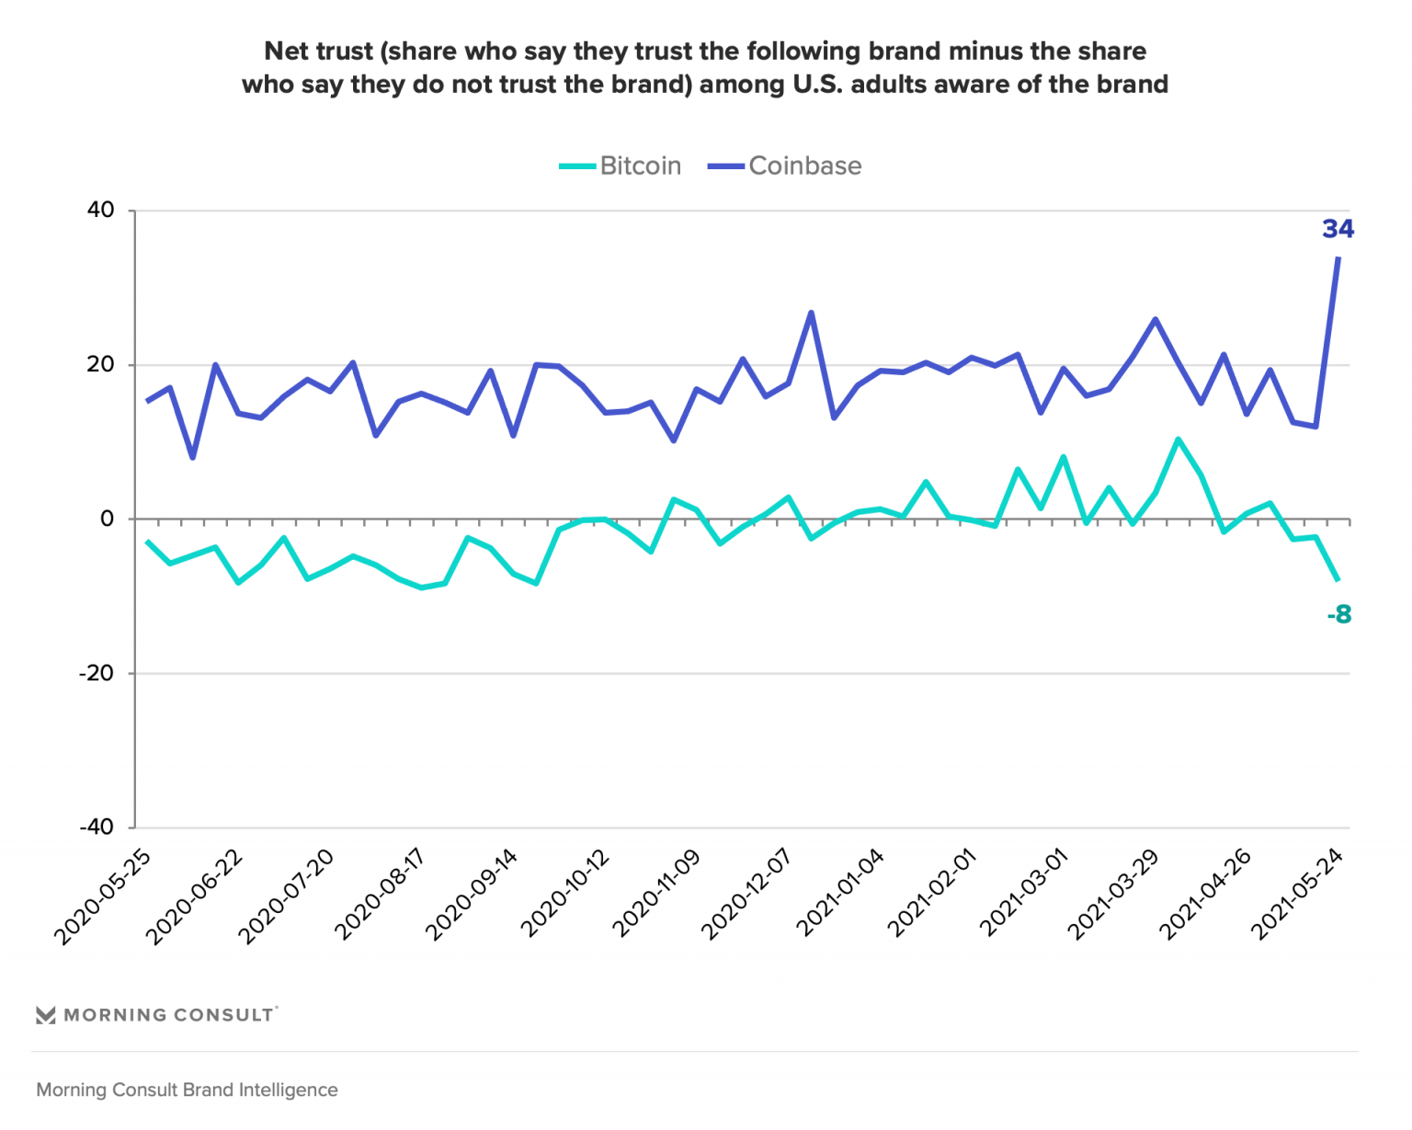Screen dimensions: 1412x1130
Task: Click the Net trust chart title
Action: point(705,68)
